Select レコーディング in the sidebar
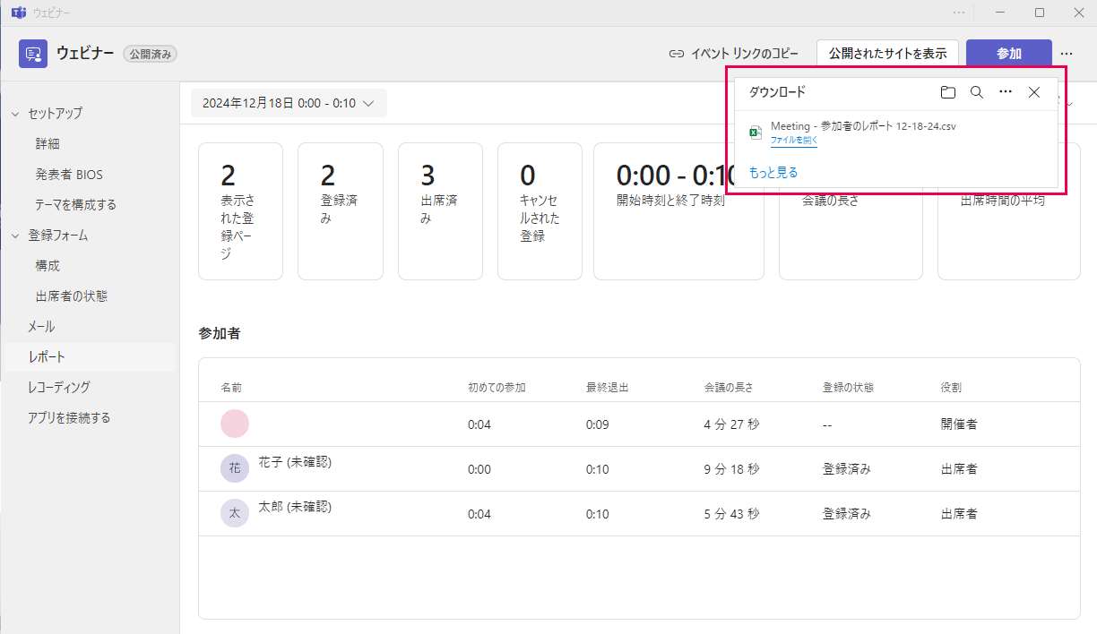Screen dimensions: 1097x634 pos(59,387)
